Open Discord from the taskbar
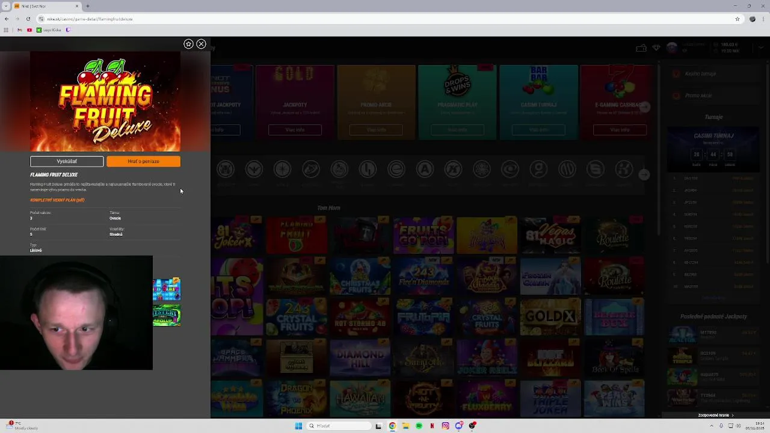 tap(459, 426)
